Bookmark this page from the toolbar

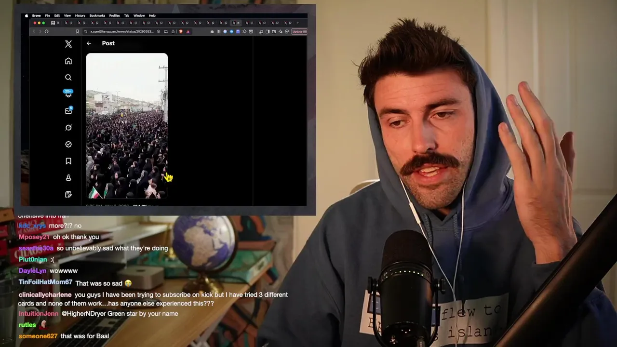[x=77, y=31]
